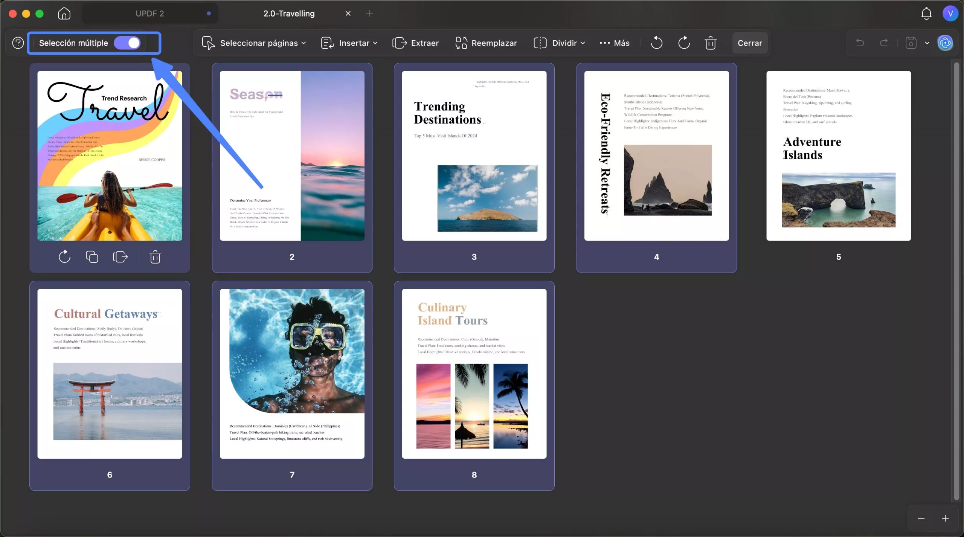Screen dimensions: 964x537
Task: Select Cultural Getaways page 6 thumbnail
Action: click(110, 374)
